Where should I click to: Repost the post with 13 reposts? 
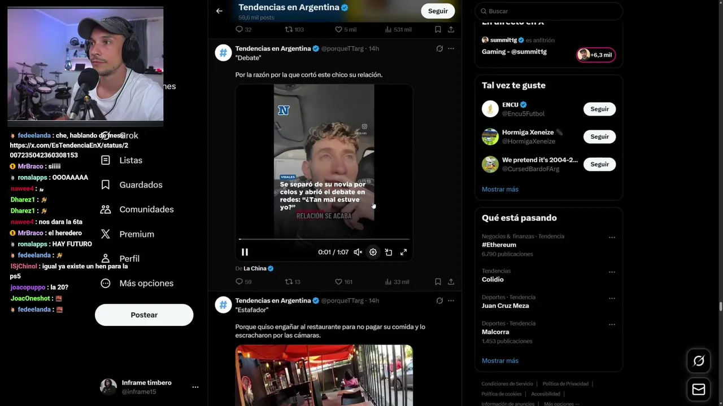pos(293,281)
